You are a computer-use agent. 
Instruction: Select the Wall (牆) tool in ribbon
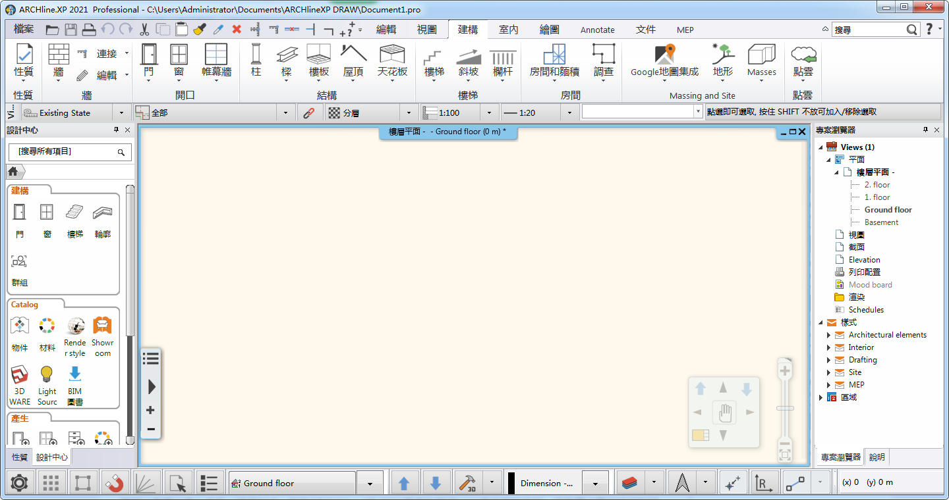point(59,63)
